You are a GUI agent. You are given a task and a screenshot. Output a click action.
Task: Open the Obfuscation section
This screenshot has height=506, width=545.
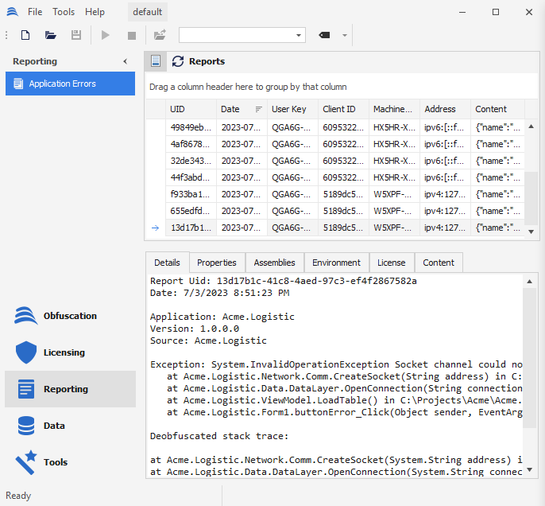pyautogui.click(x=70, y=316)
